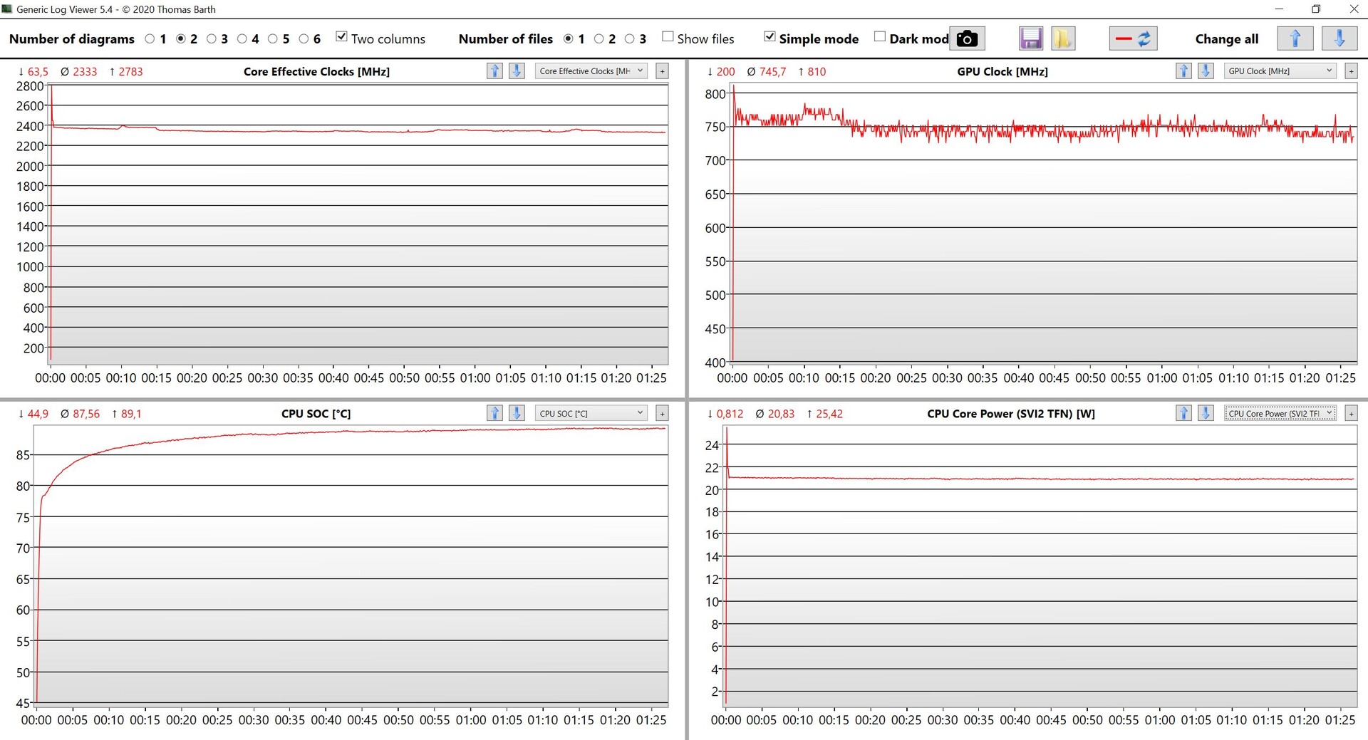Select 1 diagram radio button
This screenshot has height=740, width=1368.
pos(150,39)
